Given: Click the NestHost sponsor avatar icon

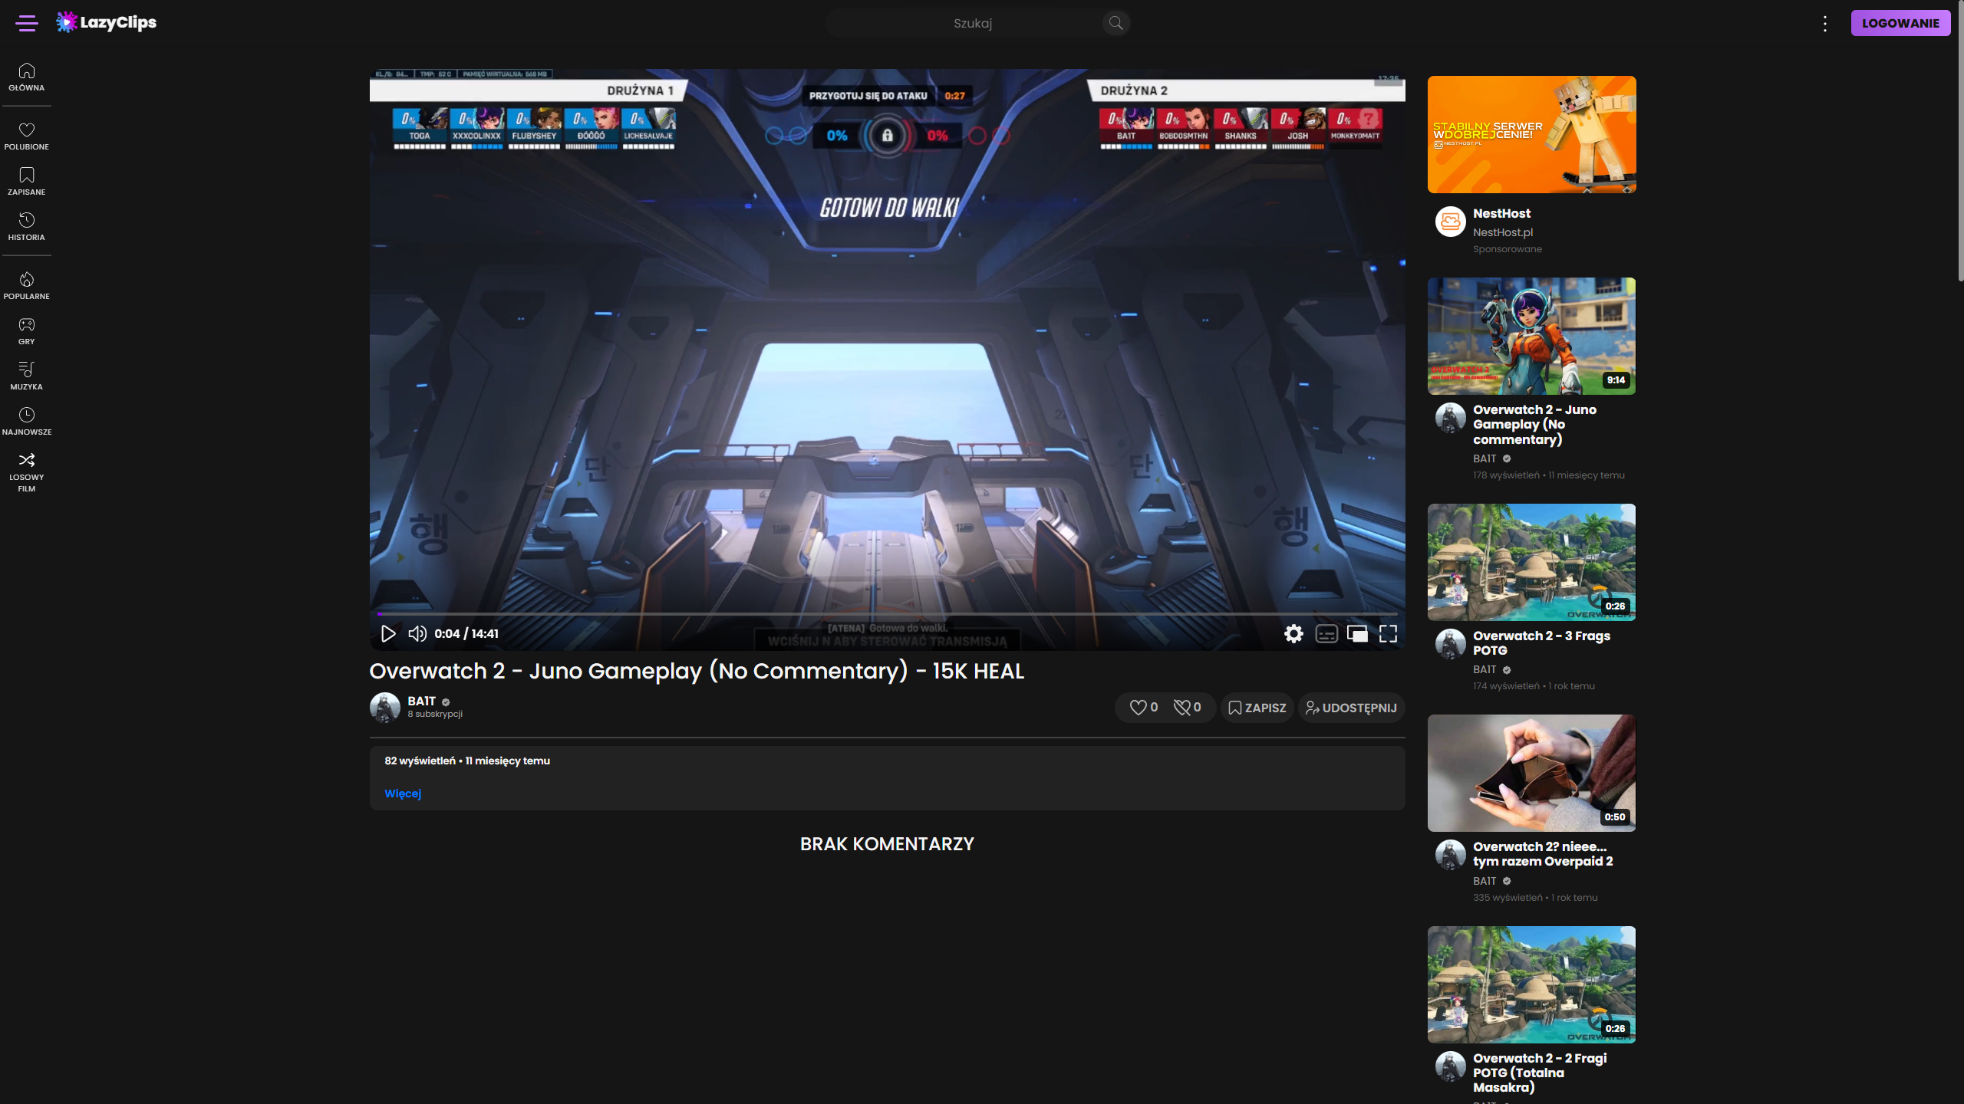Looking at the screenshot, I should [1450, 222].
